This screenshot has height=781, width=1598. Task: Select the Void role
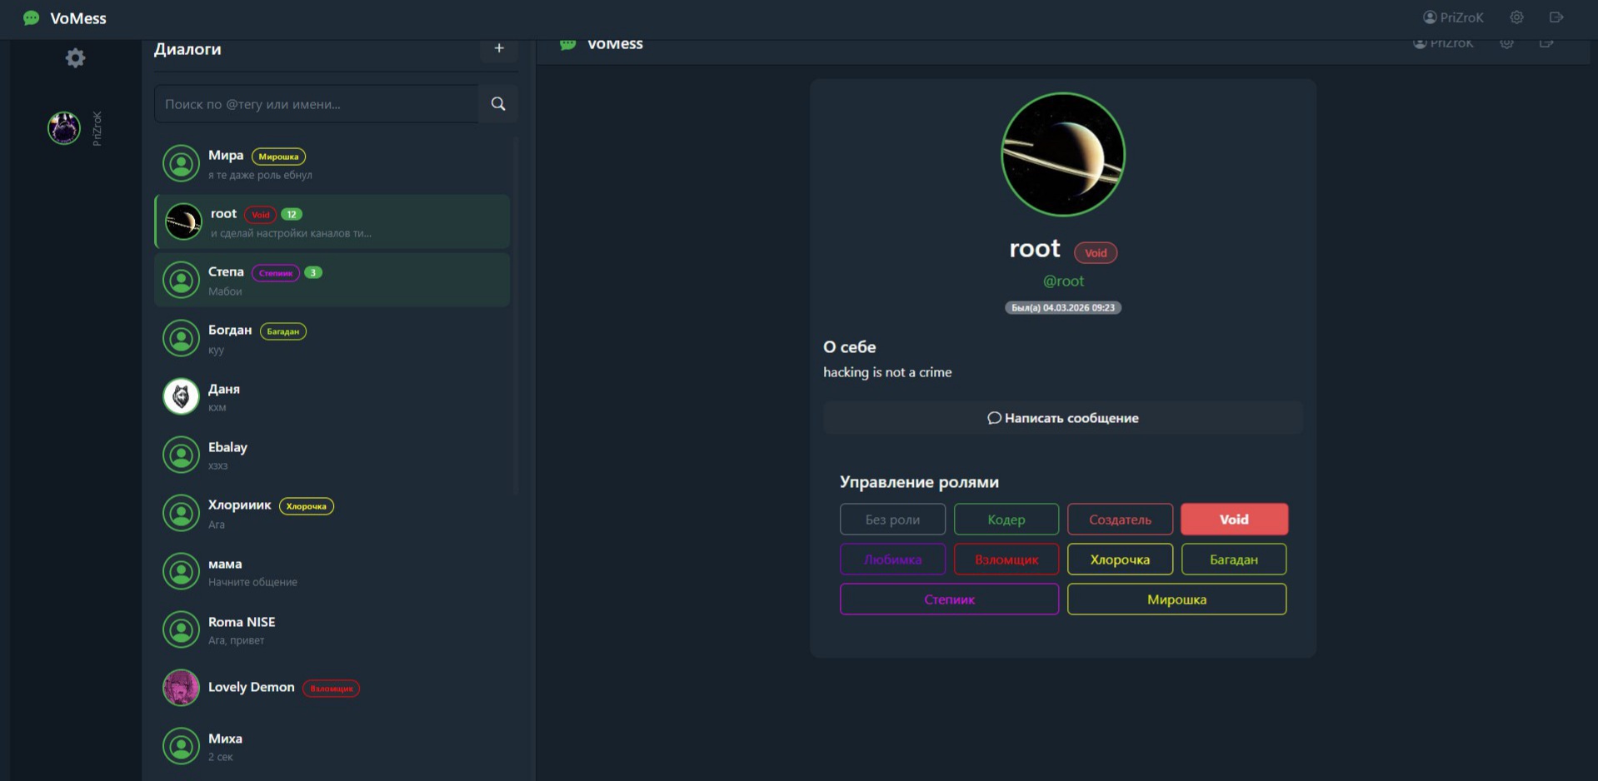(x=1234, y=520)
